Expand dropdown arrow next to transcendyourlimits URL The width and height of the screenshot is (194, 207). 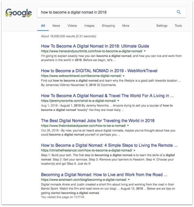pyautogui.click(x=145, y=51)
